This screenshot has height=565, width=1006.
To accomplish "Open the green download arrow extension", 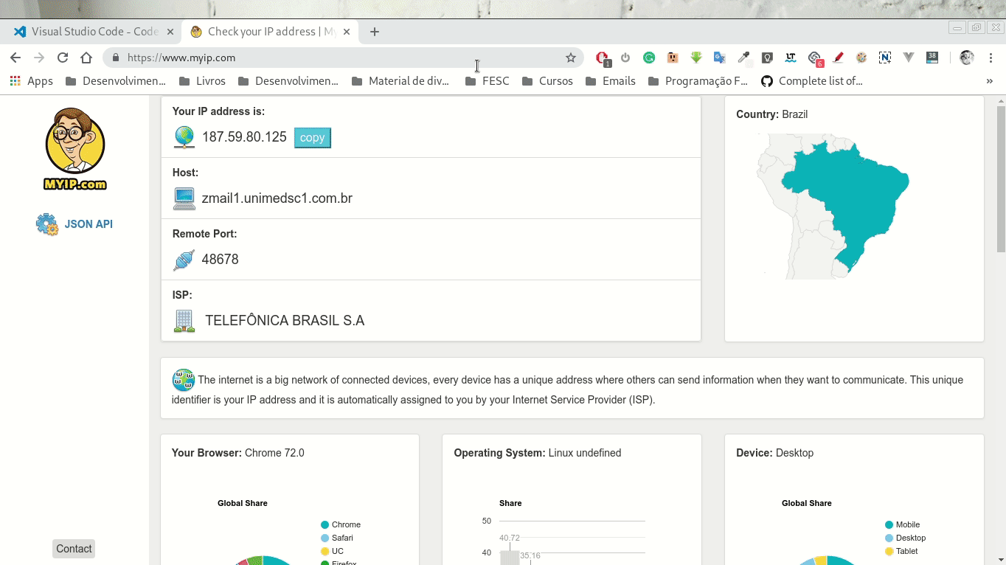I will click(x=696, y=58).
